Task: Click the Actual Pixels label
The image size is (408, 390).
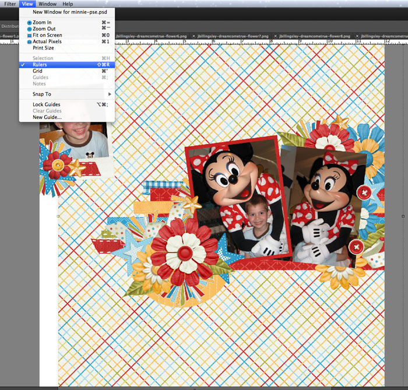Action: click(x=47, y=41)
